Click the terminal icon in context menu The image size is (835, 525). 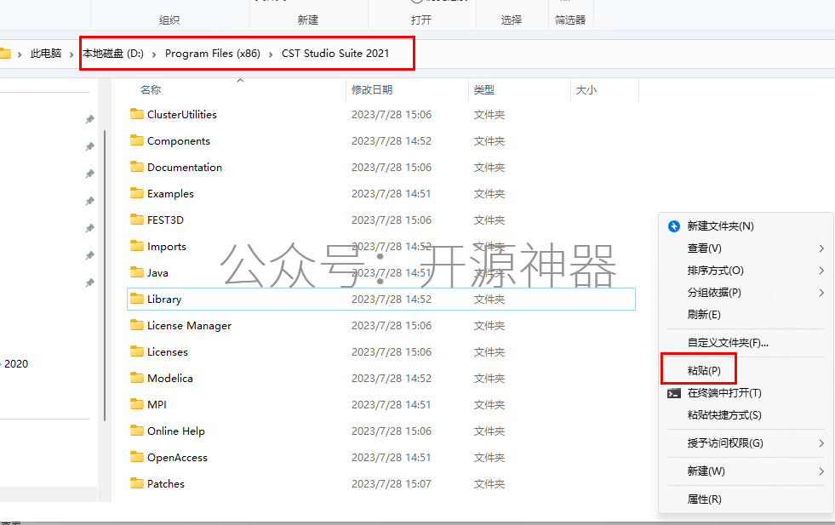point(674,393)
